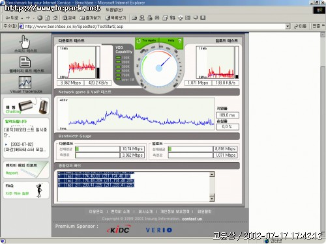Click the Refresh toolbar icon
326x244 pixels.
[48, 18]
